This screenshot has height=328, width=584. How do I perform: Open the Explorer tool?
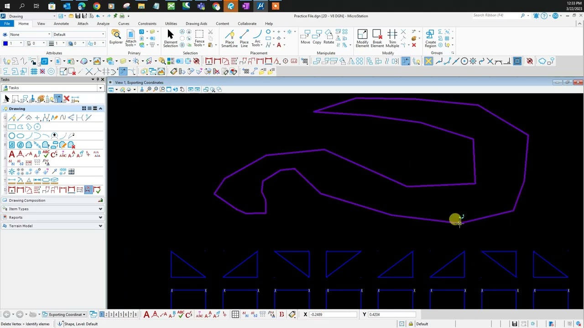[116, 38]
